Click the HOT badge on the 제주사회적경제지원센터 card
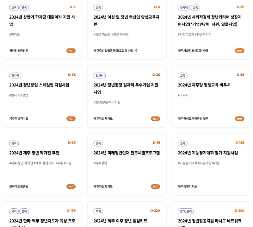The height and width of the screenshot is (227, 253). tap(240, 51)
